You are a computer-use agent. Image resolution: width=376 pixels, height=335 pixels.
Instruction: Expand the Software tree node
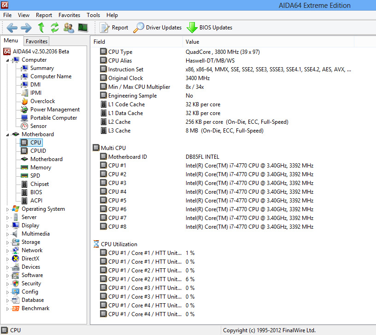[x=7, y=276]
